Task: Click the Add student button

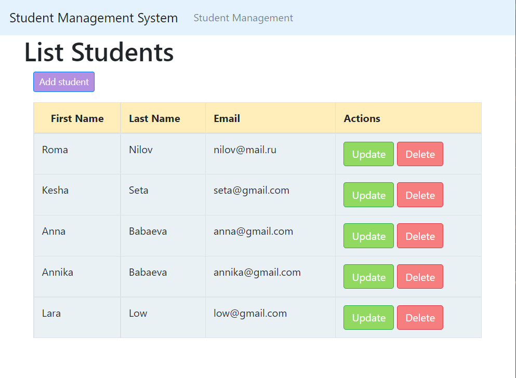Action: pos(63,82)
